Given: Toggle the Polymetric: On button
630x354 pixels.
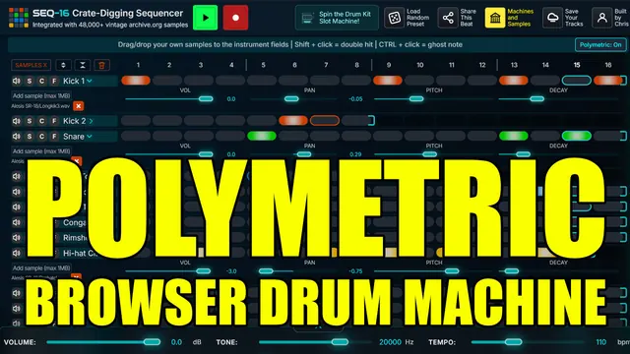Looking at the screenshot, I should tap(600, 44).
